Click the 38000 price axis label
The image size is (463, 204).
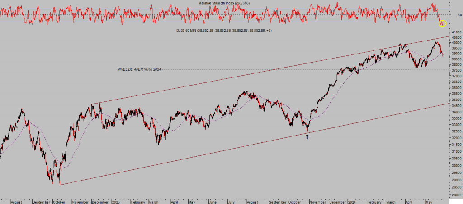point(457,65)
